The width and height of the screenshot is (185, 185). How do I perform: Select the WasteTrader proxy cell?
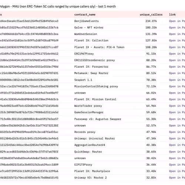tap(88, 106)
